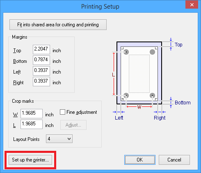Click the top-right crop mark circle in preview
Image resolution: width=201 pixels, height=173 pixels.
152,52
